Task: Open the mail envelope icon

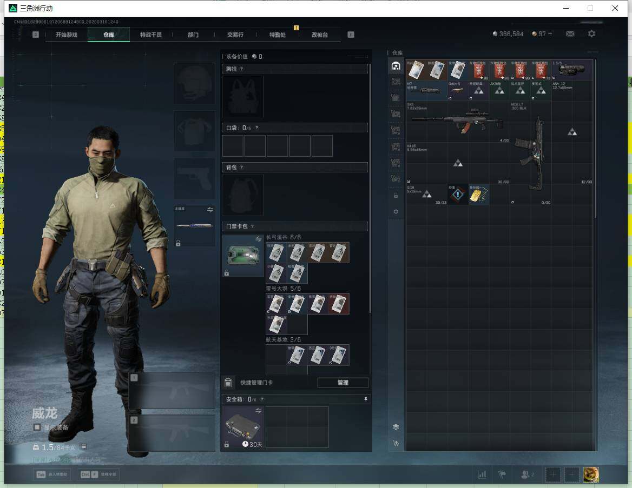Action: 570,34
